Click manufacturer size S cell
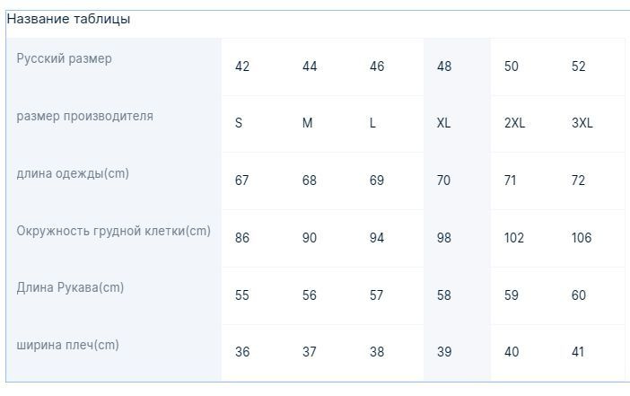630x396 pixels. [x=239, y=123]
